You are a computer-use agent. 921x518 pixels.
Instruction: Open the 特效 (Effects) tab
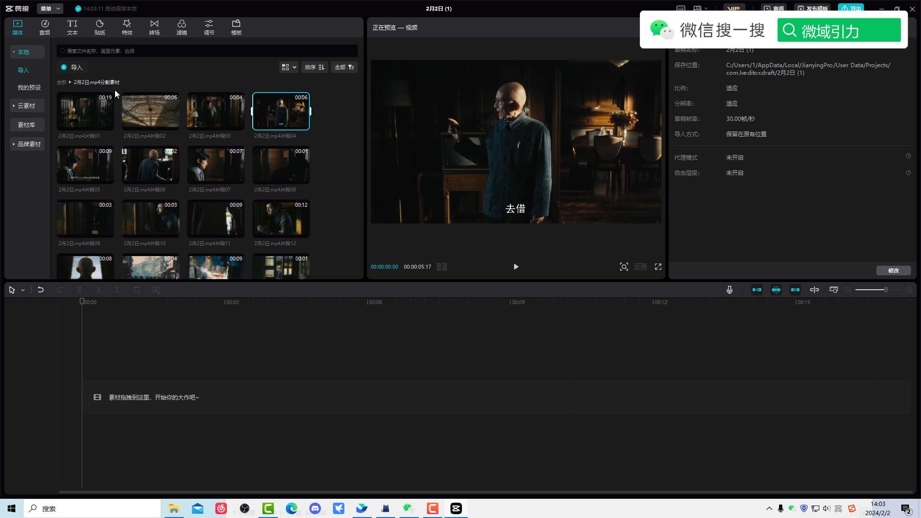click(127, 27)
